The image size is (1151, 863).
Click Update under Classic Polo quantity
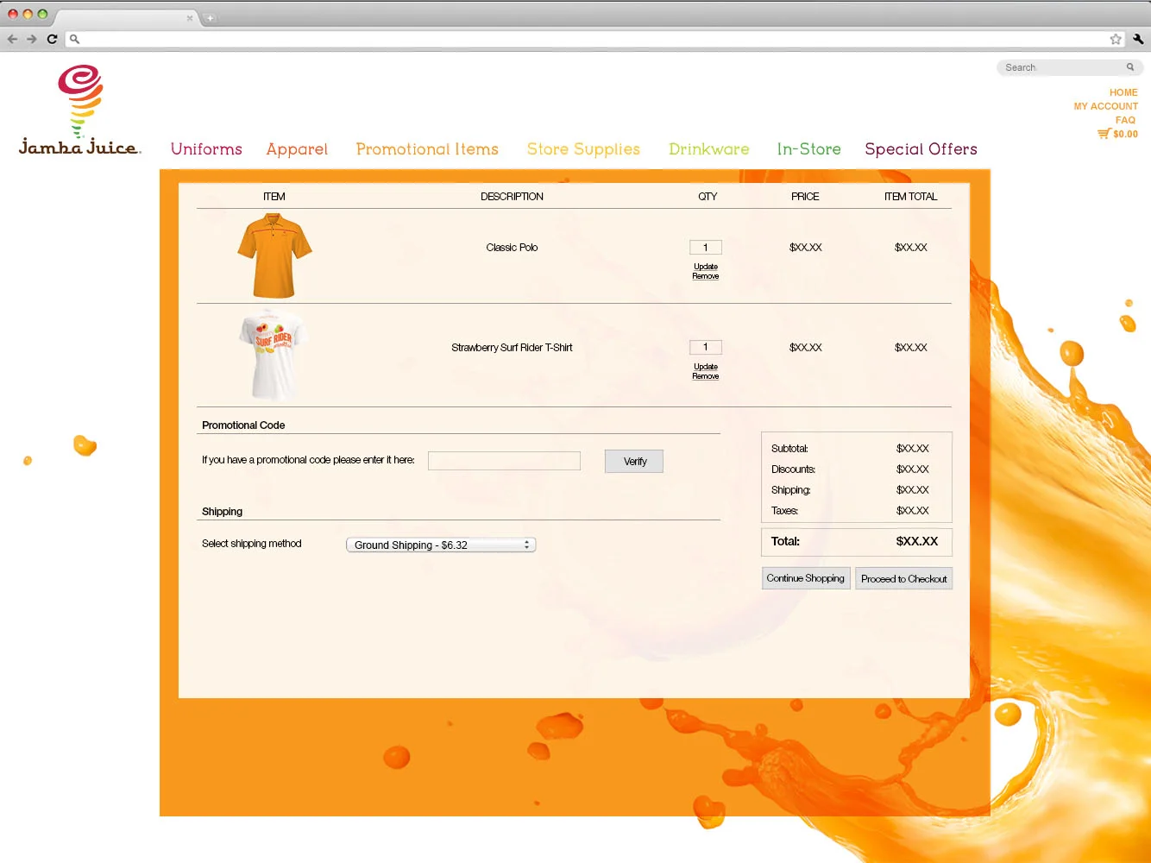705,267
